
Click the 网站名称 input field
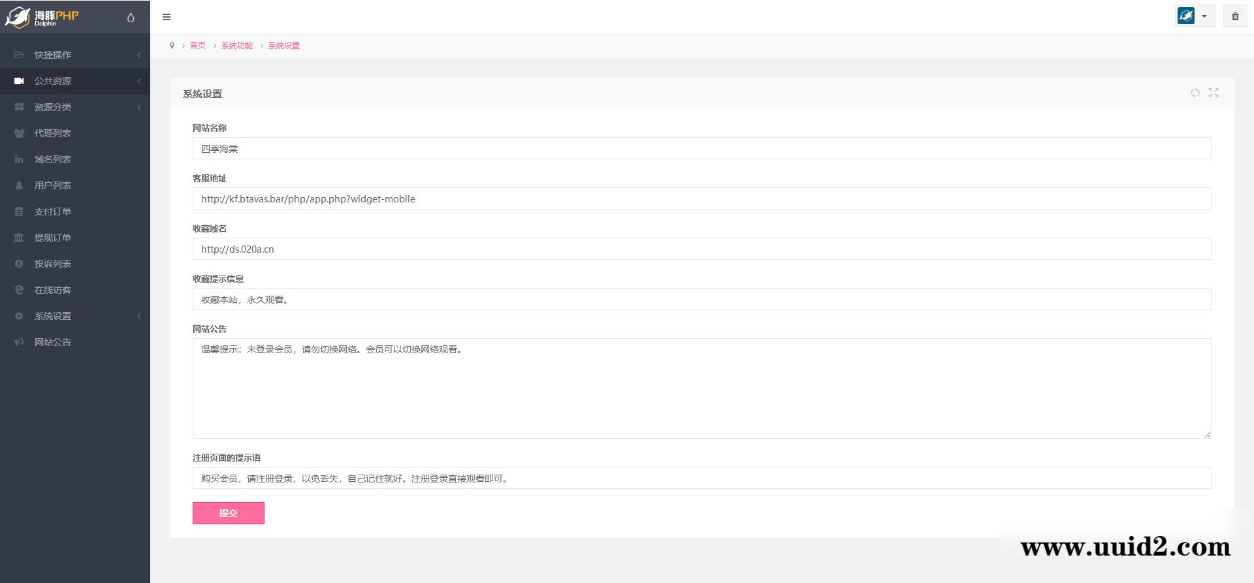click(701, 149)
